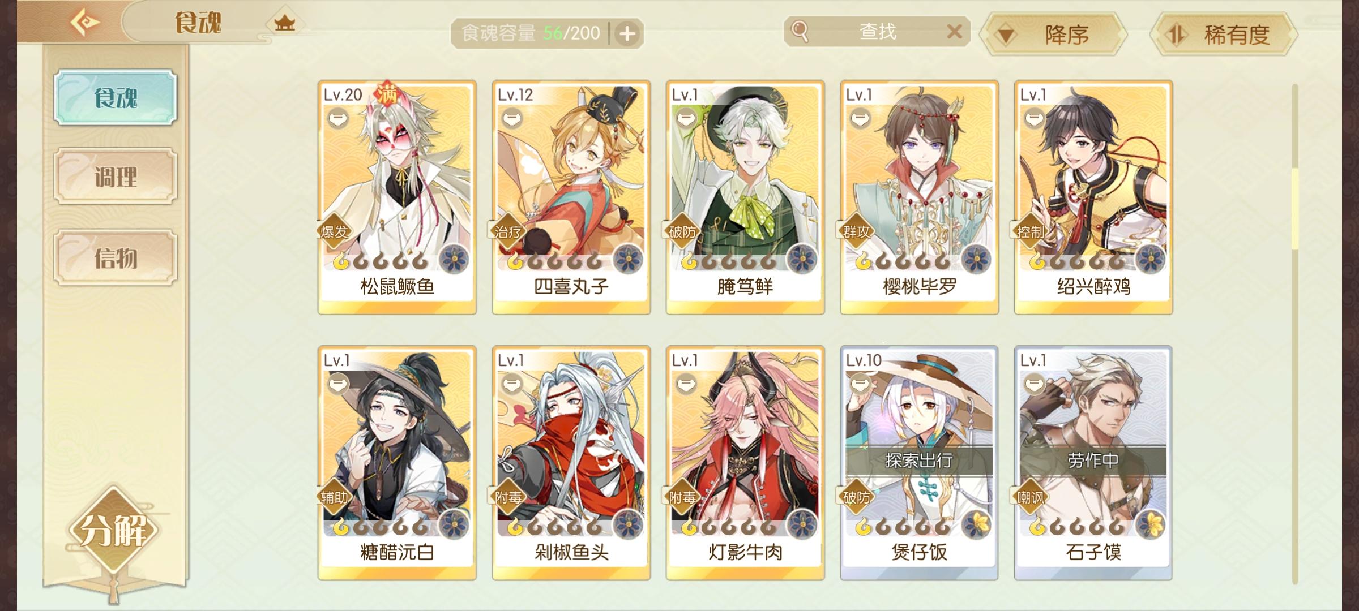Click the 治疗 tag on 四喜丸子

(508, 231)
